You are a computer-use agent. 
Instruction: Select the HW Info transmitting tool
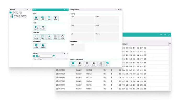click(43, 46)
